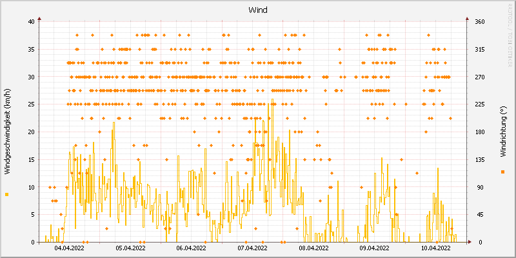Click the 90 value on right axis
The image size is (516, 258).
(479, 187)
